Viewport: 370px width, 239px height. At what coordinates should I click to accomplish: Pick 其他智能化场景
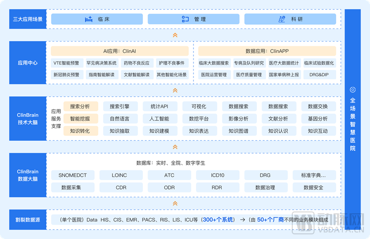click(x=172, y=75)
